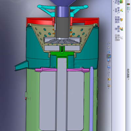The image size is (131, 131).
Task: Open dropdown arrow under Hide/Show Items icon
Action: [109, 76]
